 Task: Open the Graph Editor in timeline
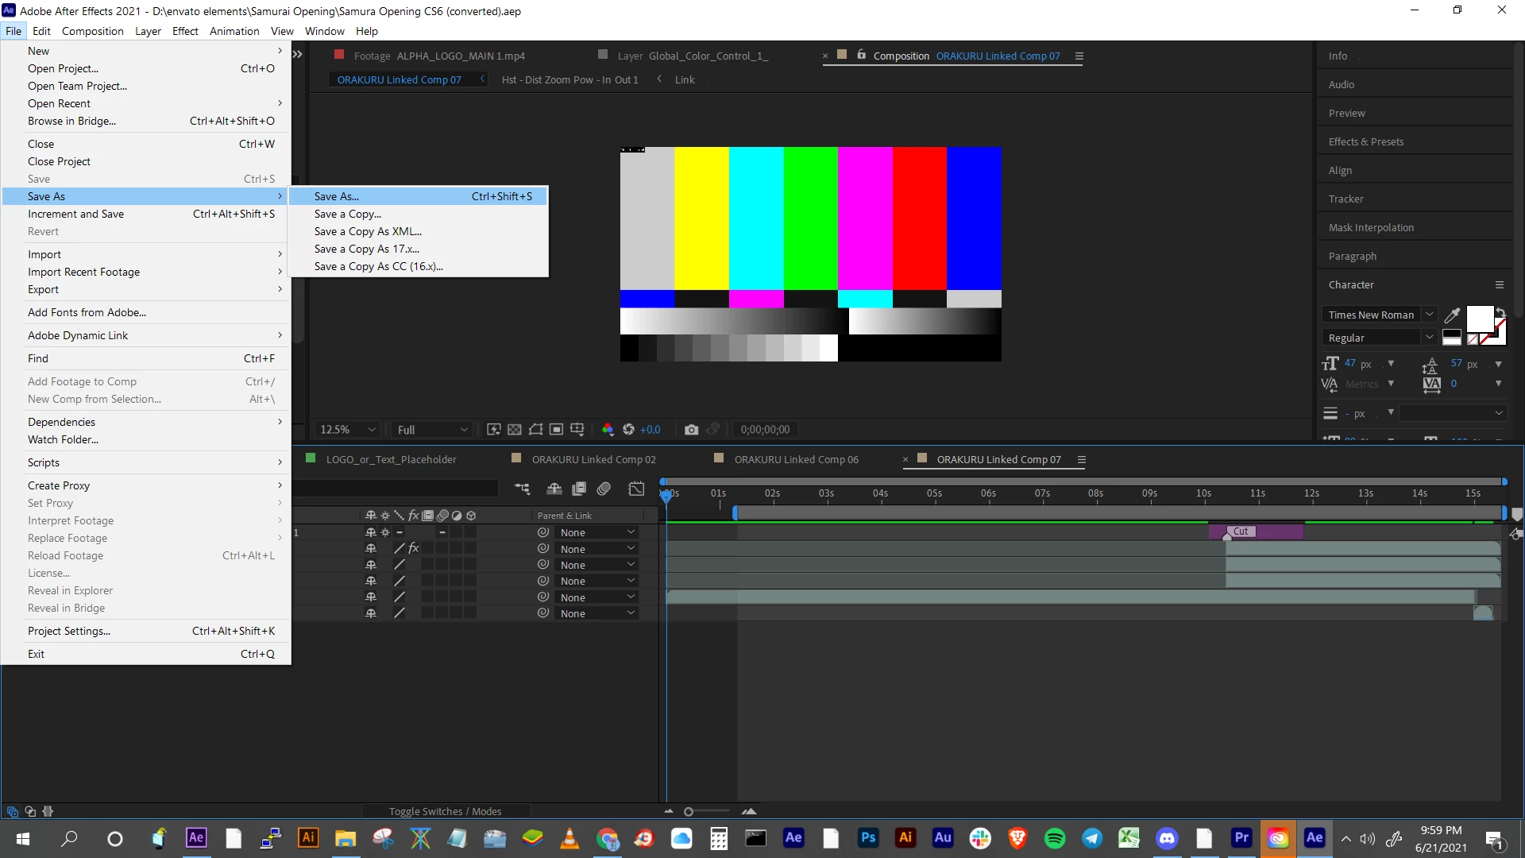coord(636,489)
